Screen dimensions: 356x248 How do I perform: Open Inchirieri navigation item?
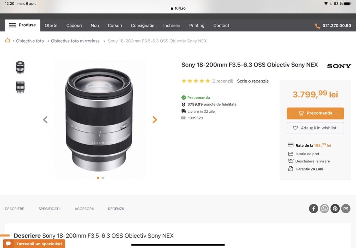point(172,25)
